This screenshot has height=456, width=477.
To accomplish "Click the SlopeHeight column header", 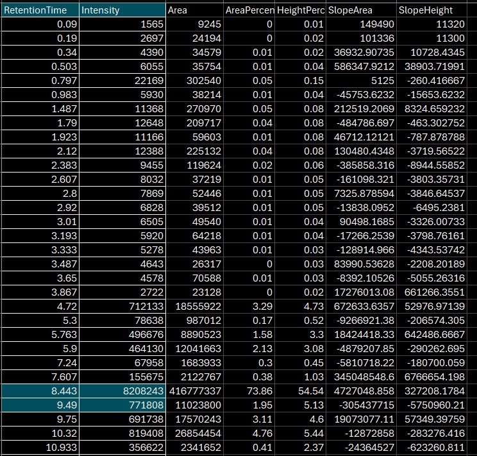I will [x=435, y=10].
